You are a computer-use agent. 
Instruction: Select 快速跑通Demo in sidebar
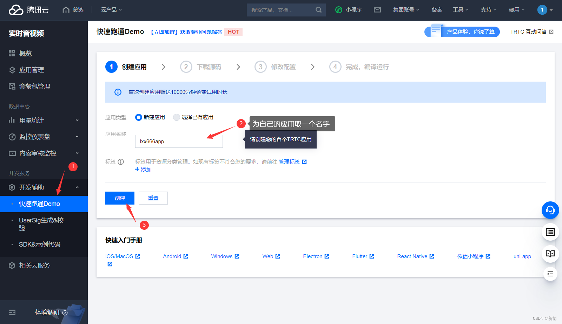[44, 204]
